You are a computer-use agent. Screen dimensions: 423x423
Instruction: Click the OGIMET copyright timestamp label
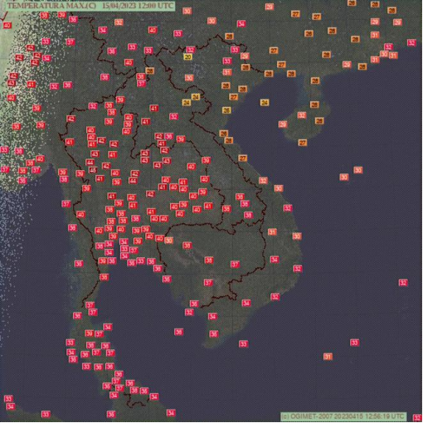pos(343,416)
